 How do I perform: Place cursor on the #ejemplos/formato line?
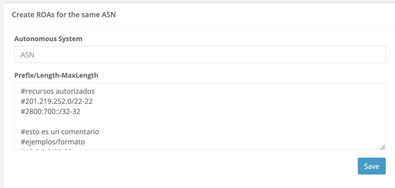[x=53, y=142]
